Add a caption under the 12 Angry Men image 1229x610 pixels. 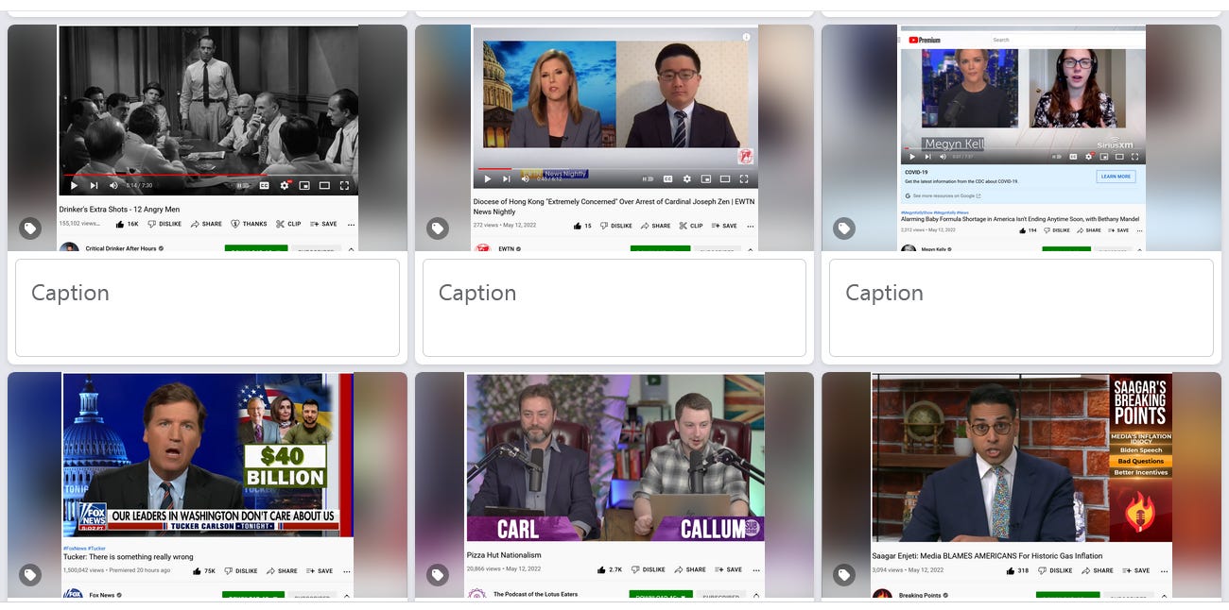(207, 308)
